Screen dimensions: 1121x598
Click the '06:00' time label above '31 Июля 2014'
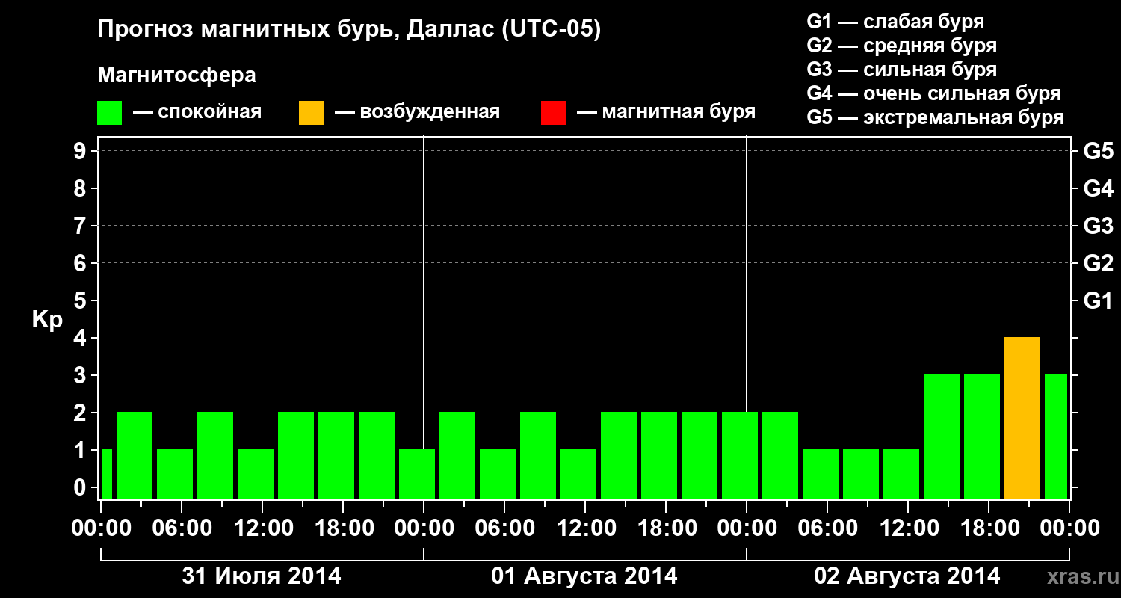[183, 528]
